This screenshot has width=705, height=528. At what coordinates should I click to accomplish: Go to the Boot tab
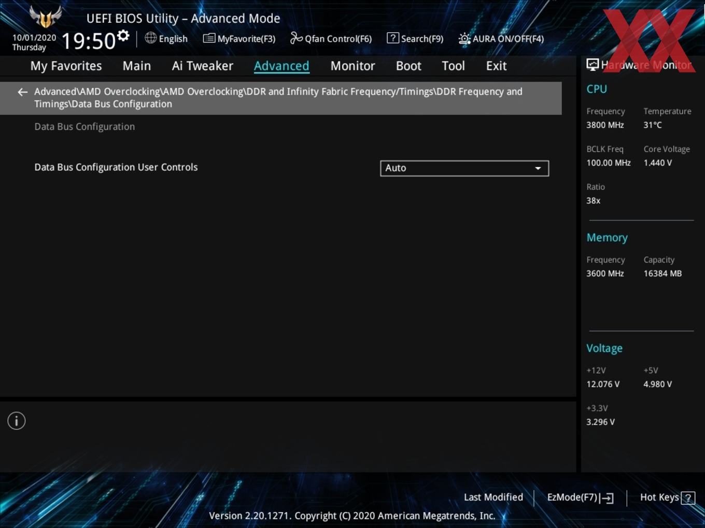[408, 66]
